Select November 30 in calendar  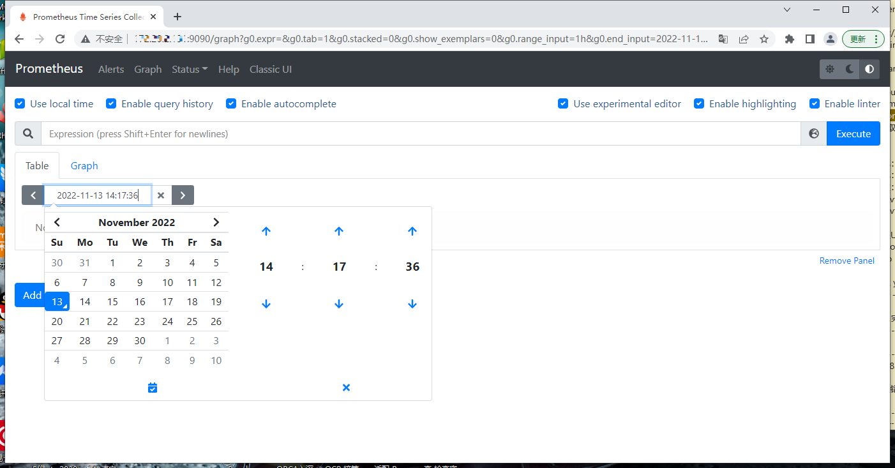pyautogui.click(x=140, y=340)
